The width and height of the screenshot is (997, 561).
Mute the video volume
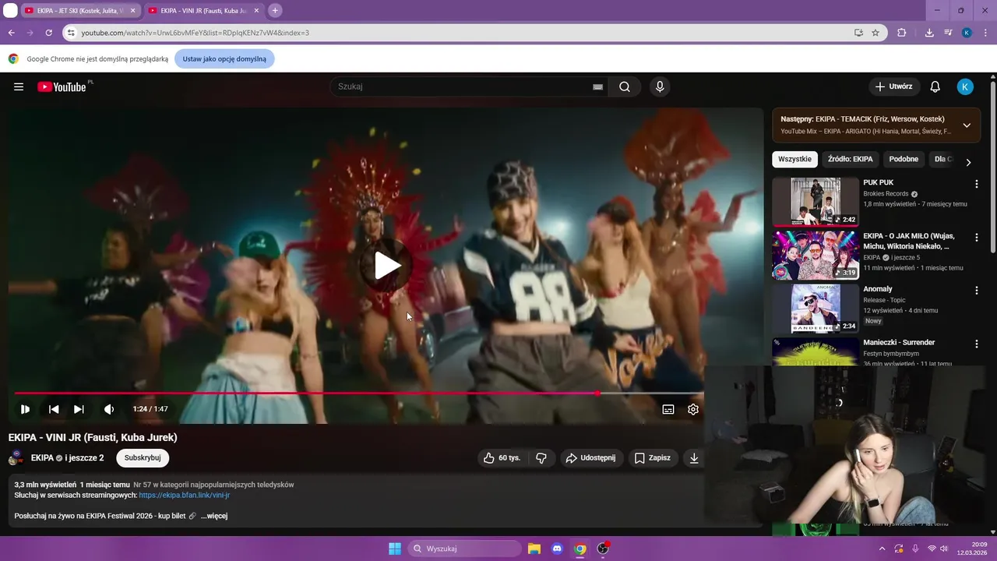pyautogui.click(x=109, y=409)
